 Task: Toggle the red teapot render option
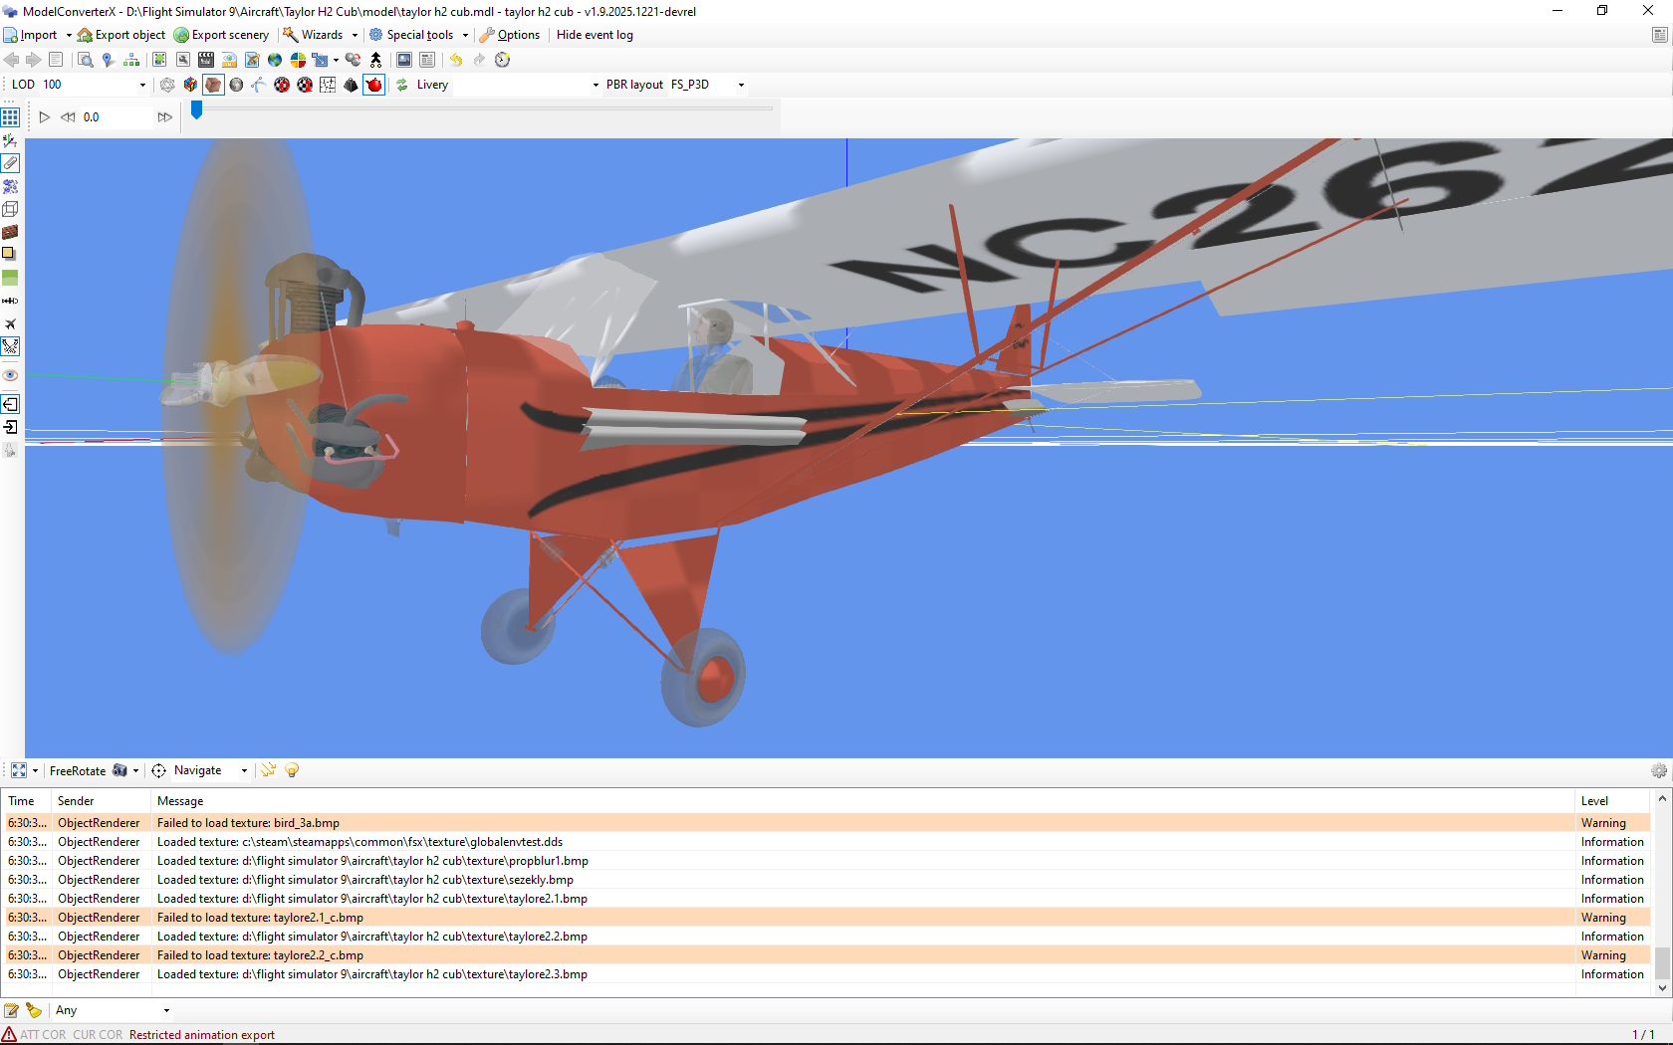click(x=374, y=85)
